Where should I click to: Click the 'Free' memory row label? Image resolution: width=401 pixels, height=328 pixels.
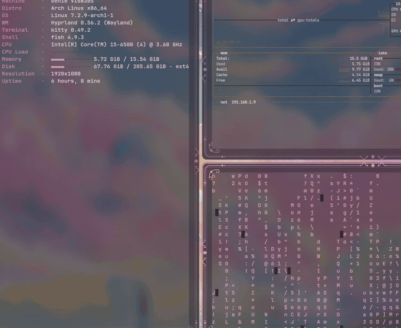(x=221, y=80)
